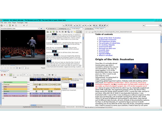This screenshot has height=129, width=162.
Task: Toggle the small box left of Parts track
Action: (x=2, y=89)
